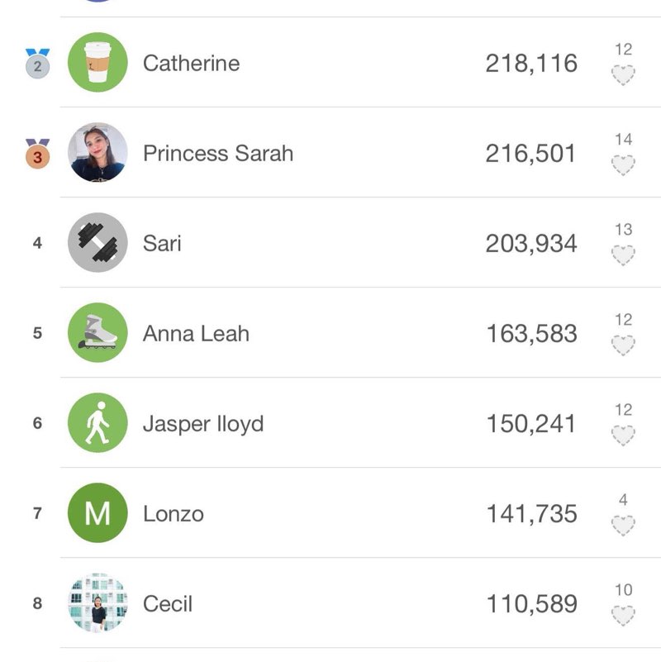The image size is (661, 662).
Task: Like Sari's steps with the heart
Action: click(623, 256)
